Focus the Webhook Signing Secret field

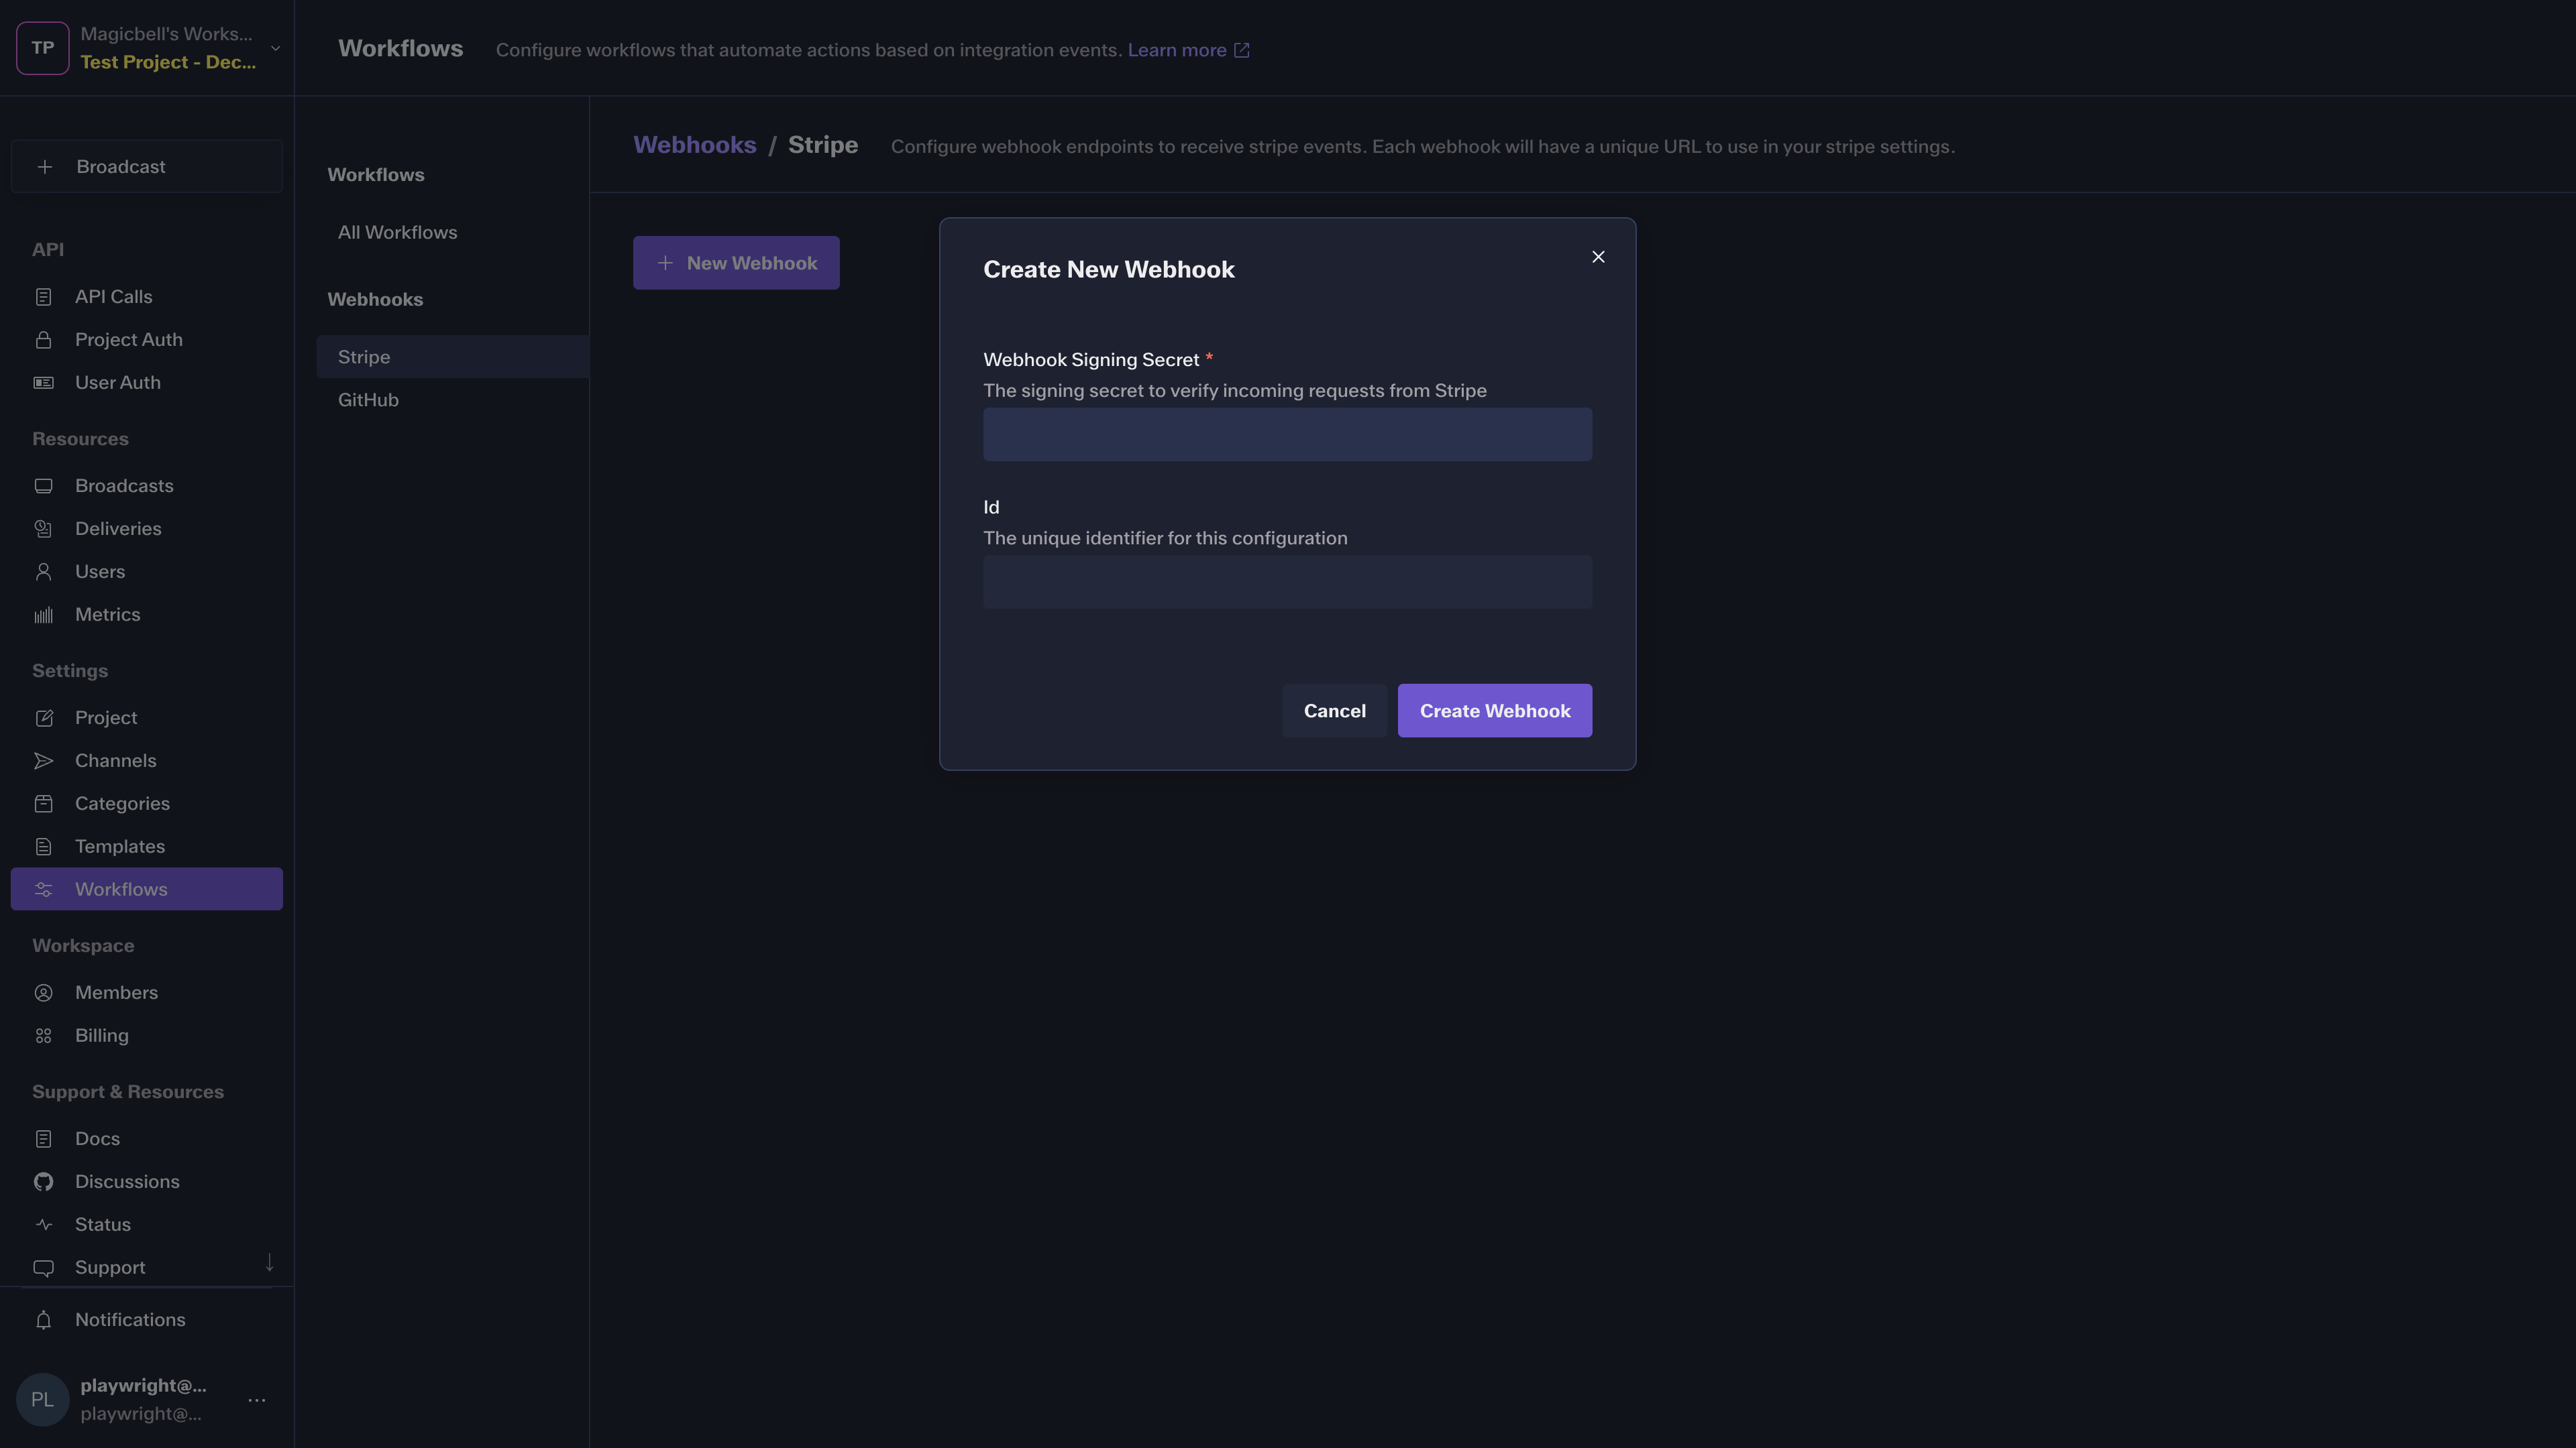1287,434
